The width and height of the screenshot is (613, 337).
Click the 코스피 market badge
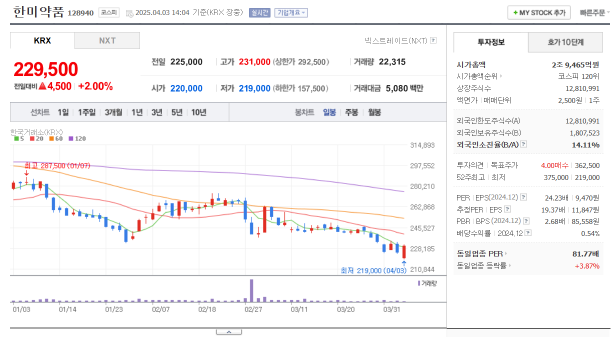click(108, 12)
